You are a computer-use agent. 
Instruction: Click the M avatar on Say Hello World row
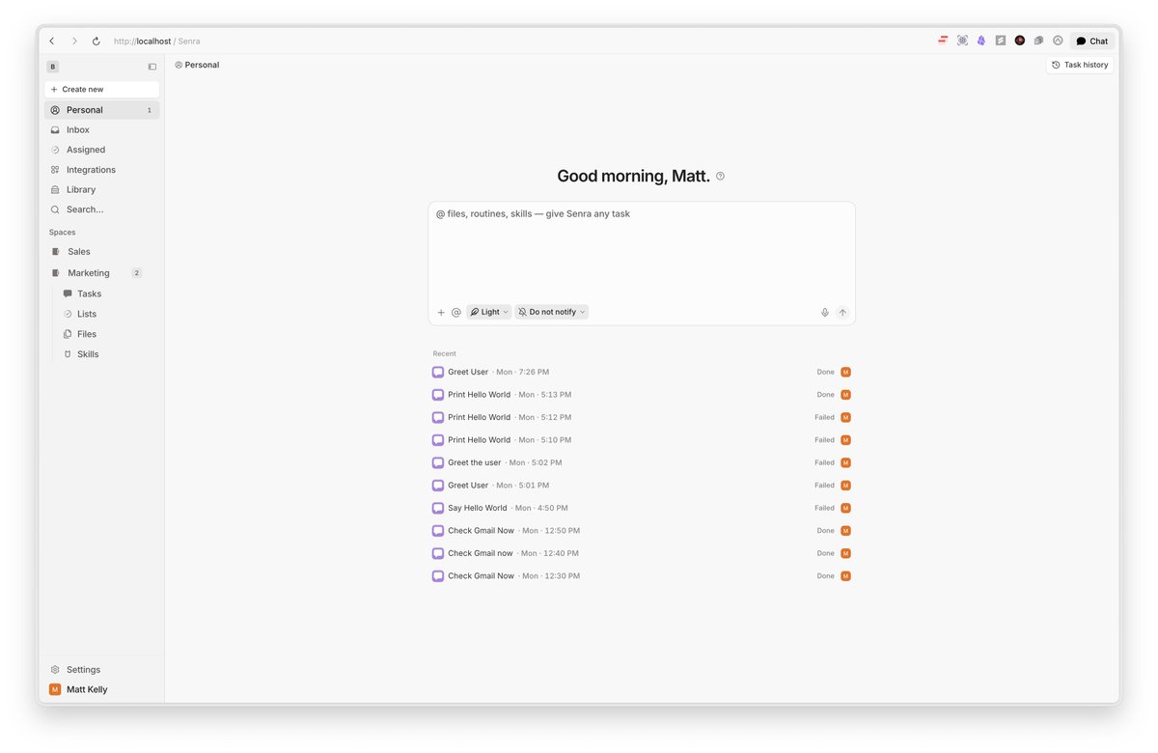[x=845, y=508]
